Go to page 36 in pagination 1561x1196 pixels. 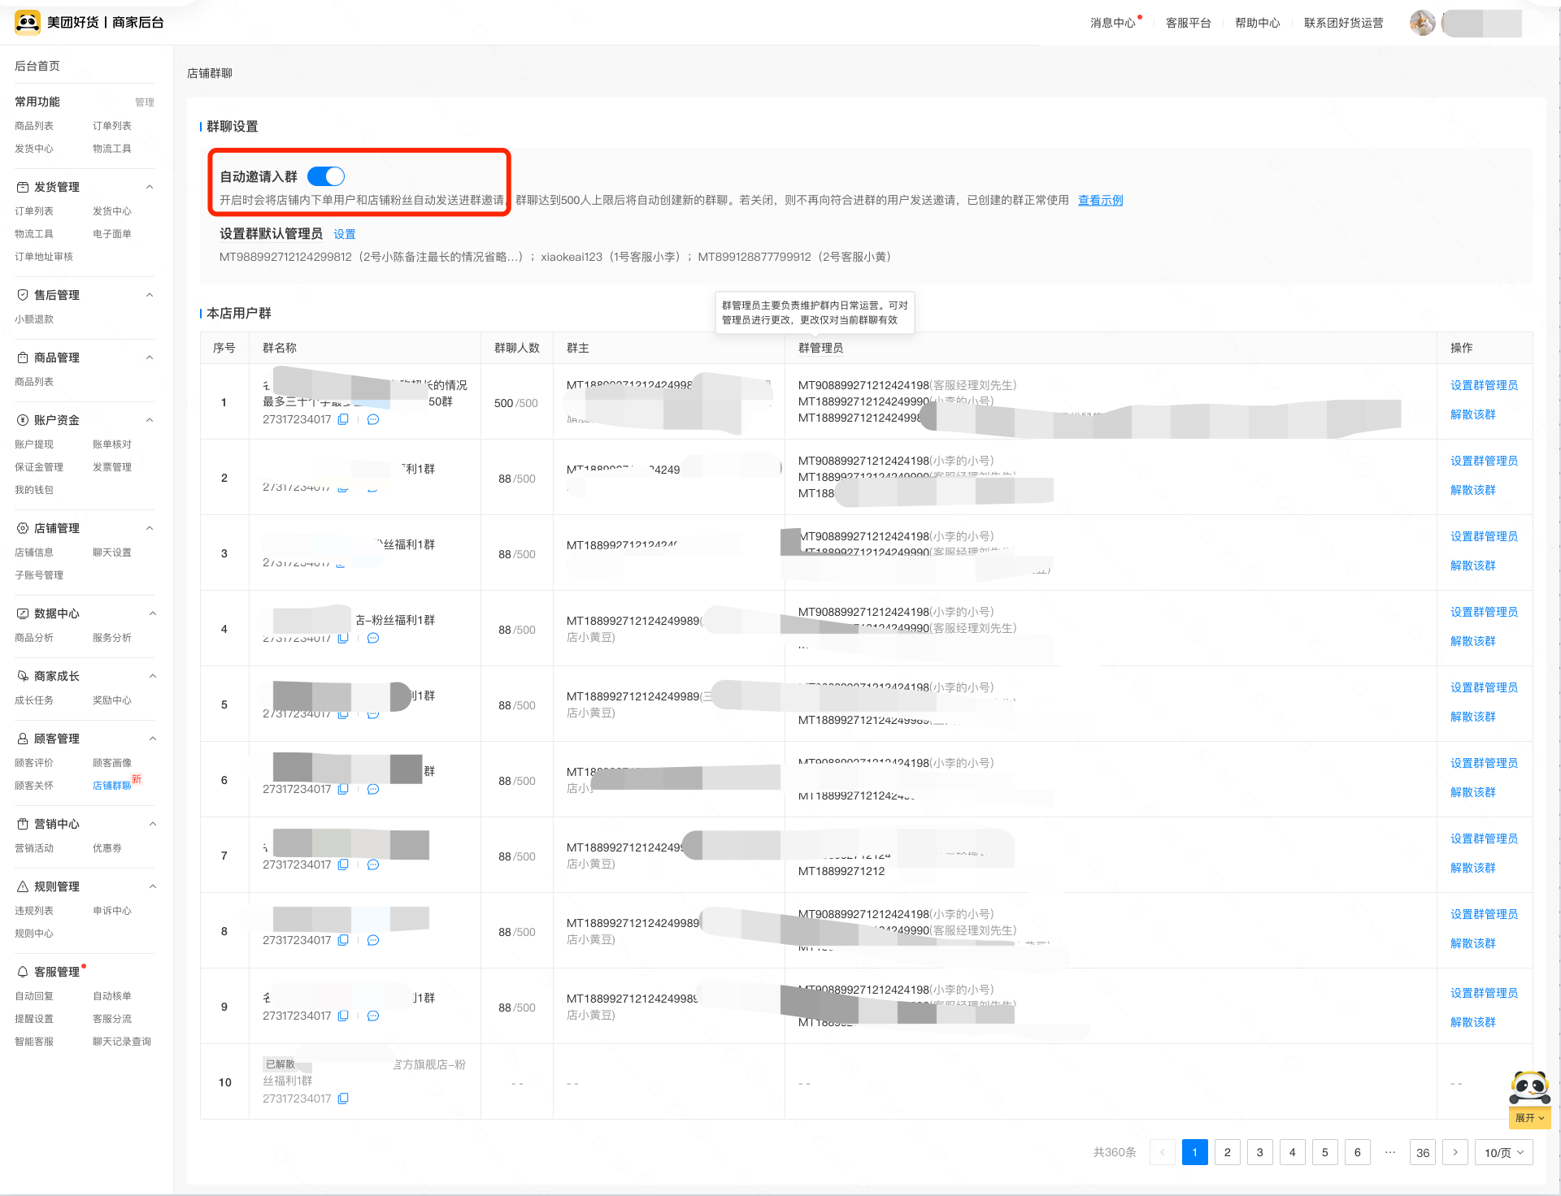click(1422, 1152)
